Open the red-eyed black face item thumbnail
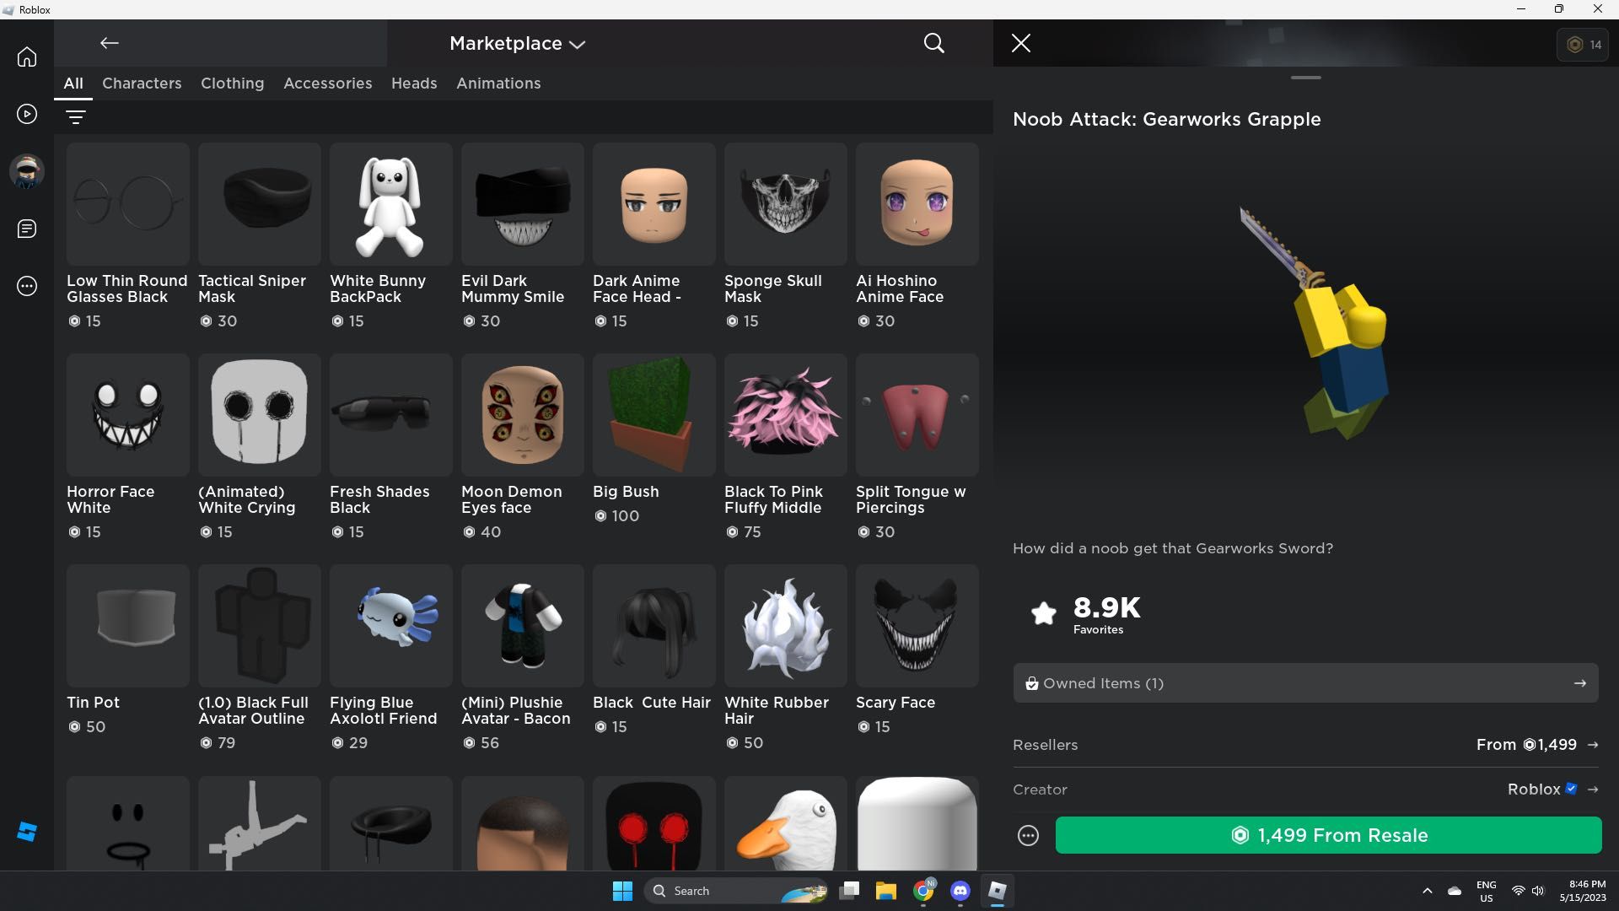 pyautogui.click(x=654, y=823)
